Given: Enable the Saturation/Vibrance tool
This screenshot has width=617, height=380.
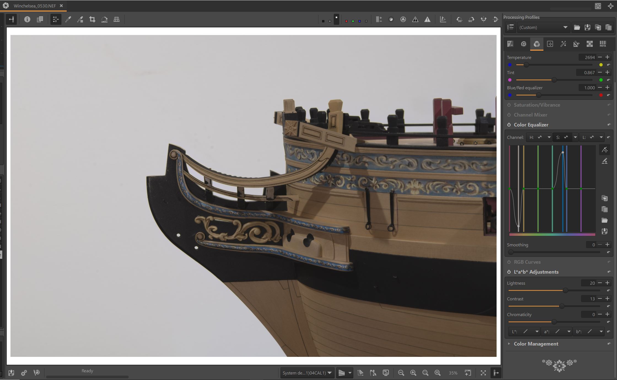Looking at the screenshot, I should 509,105.
